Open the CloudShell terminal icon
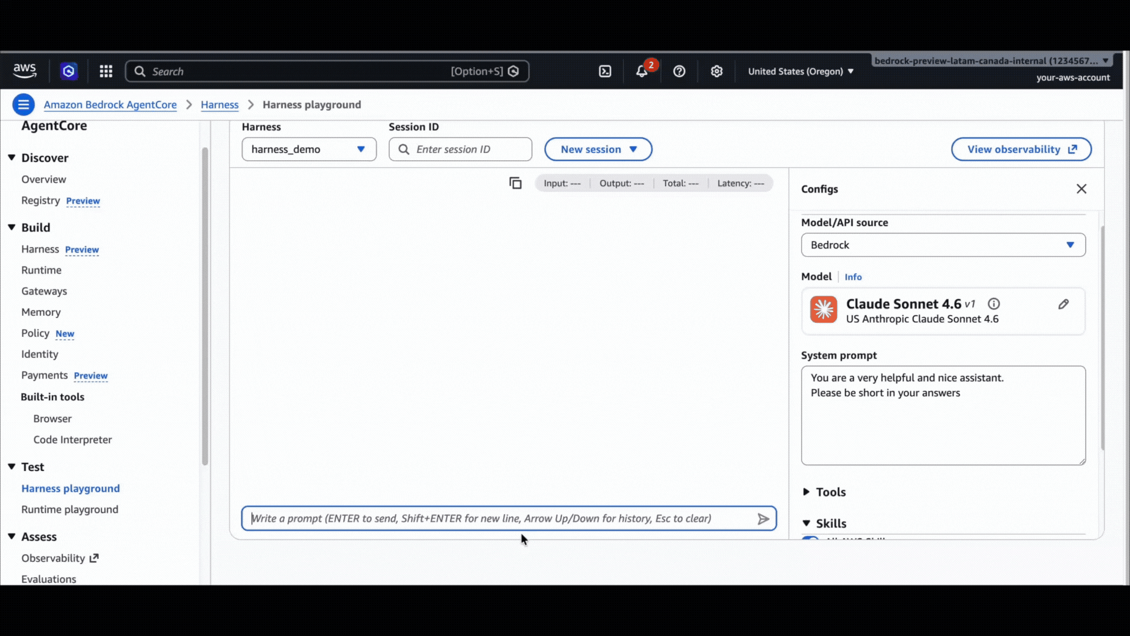Screen dimensions: 1130x636 pyautogui.click(x=605, y=71)
